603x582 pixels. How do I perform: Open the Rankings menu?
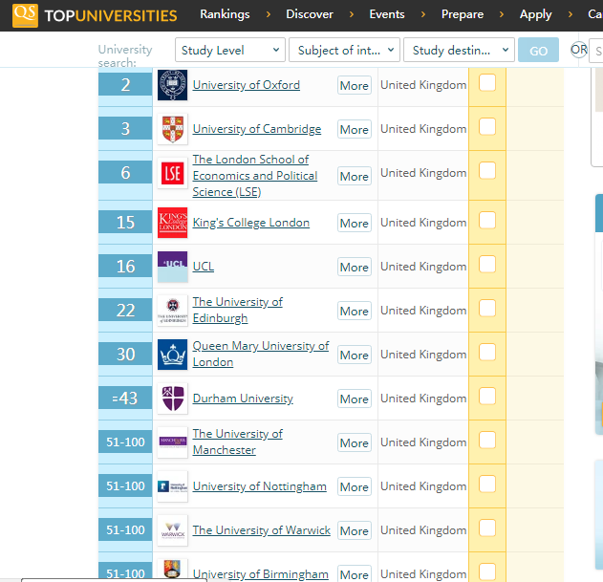pyautogui.click(x=225, y=14)
